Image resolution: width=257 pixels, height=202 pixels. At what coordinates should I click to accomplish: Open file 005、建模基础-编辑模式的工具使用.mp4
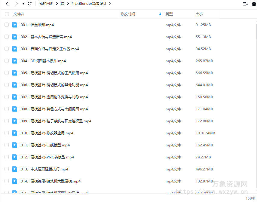[x=54, y=73]
